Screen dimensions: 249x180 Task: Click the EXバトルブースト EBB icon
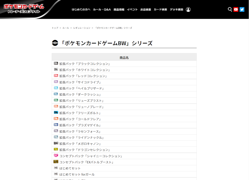coord(56,162)
